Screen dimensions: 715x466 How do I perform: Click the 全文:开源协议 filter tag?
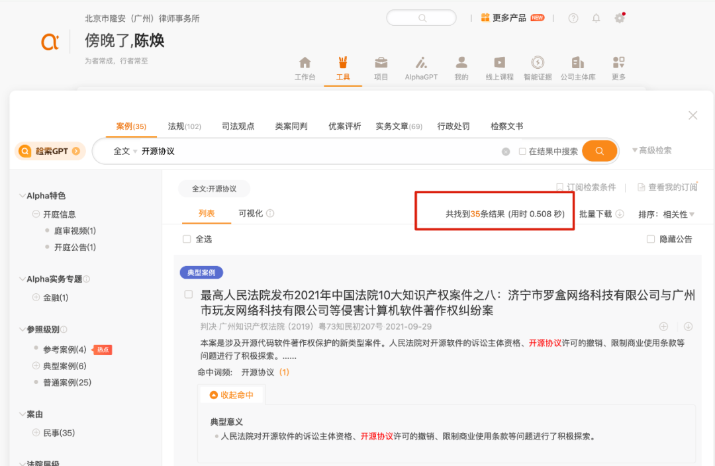[214, 189]
